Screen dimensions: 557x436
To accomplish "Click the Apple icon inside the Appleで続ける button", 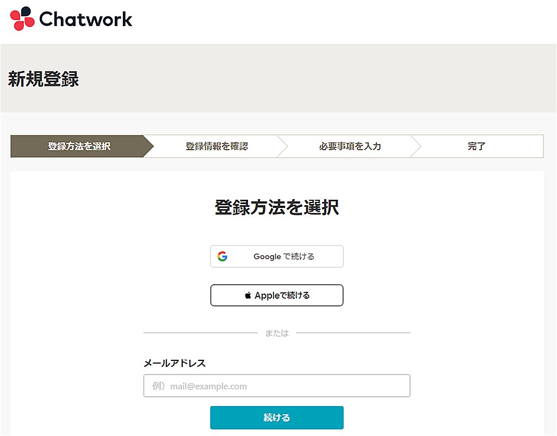I will (x=248, y=295).
